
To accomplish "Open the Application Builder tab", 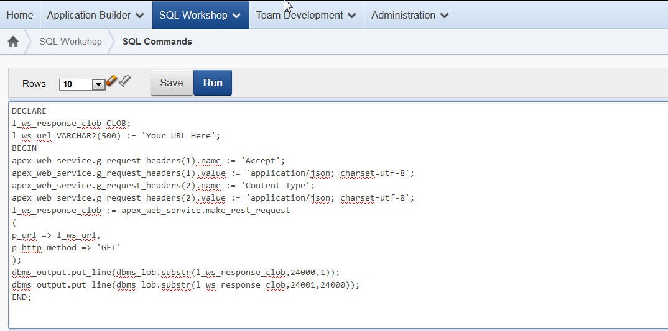I will [88, 15].
